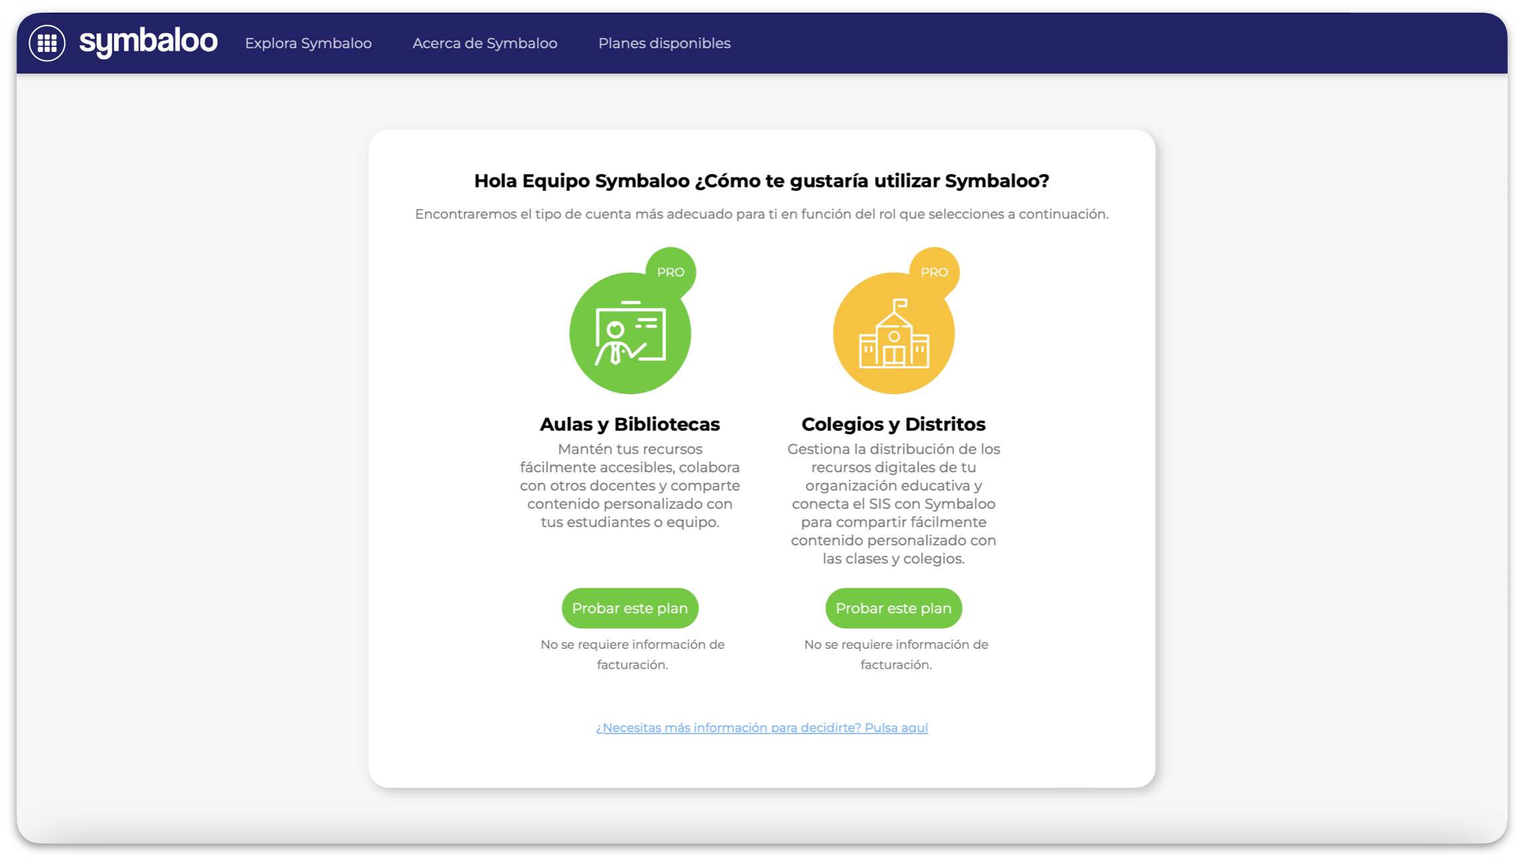1527x867 pixels.
Task: Click billing note under Colegios y Distritos
Action: pos(896,654)
